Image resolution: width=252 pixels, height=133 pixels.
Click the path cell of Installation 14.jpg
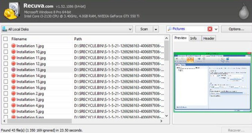point(119,76)
